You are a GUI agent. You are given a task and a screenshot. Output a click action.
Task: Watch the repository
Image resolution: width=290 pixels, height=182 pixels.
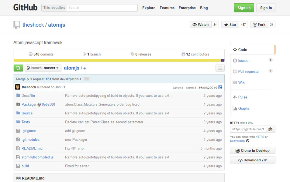pyautogui.click(x=201, y=25)
